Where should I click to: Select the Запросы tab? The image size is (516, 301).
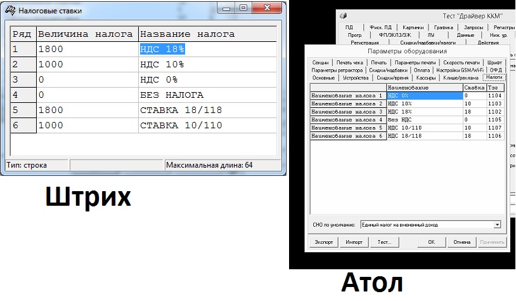(474, 27)
